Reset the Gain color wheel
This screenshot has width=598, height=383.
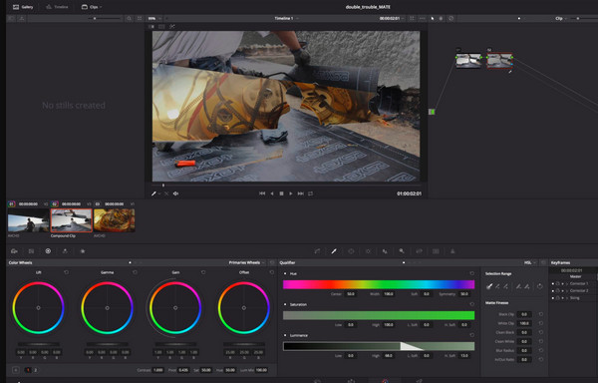[203, 272]
